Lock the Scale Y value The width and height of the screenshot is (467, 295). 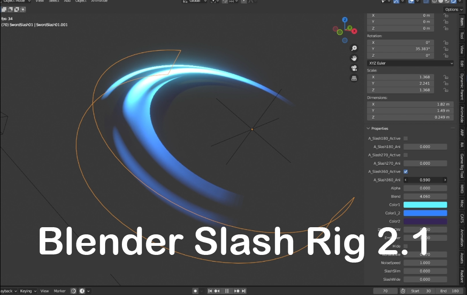[x=445, y=84]
